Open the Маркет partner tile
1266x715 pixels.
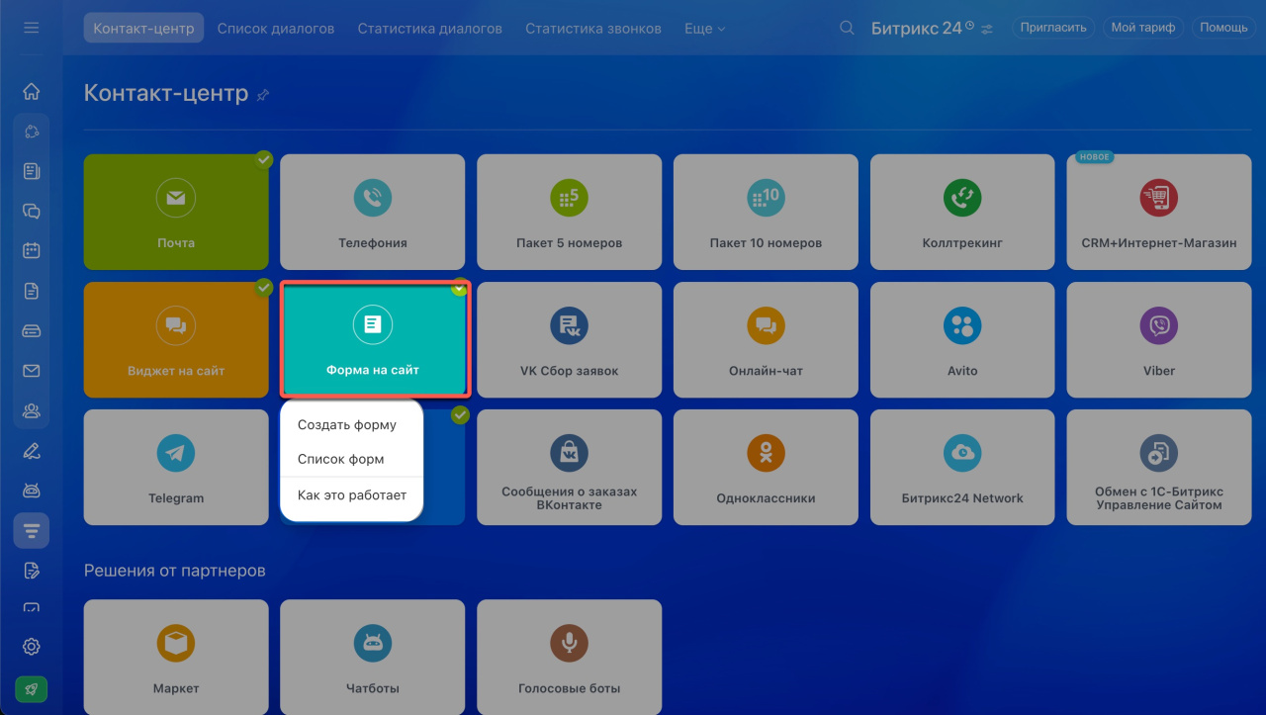(x=176, y=657)
